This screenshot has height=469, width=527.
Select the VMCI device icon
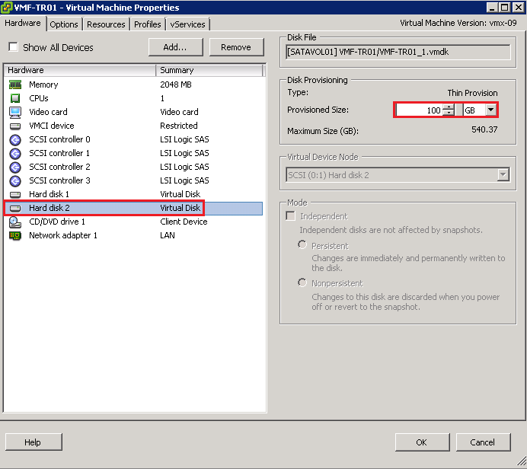click(15, 126)
